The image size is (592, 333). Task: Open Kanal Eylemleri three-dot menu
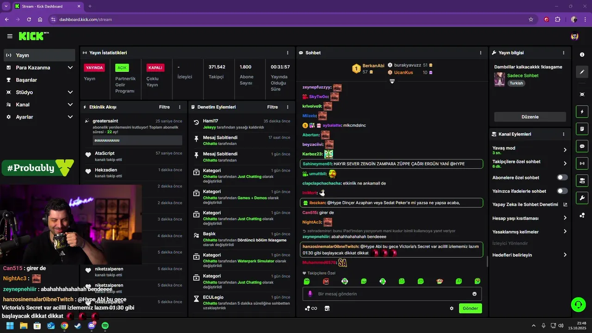click(x=563, y=134)
